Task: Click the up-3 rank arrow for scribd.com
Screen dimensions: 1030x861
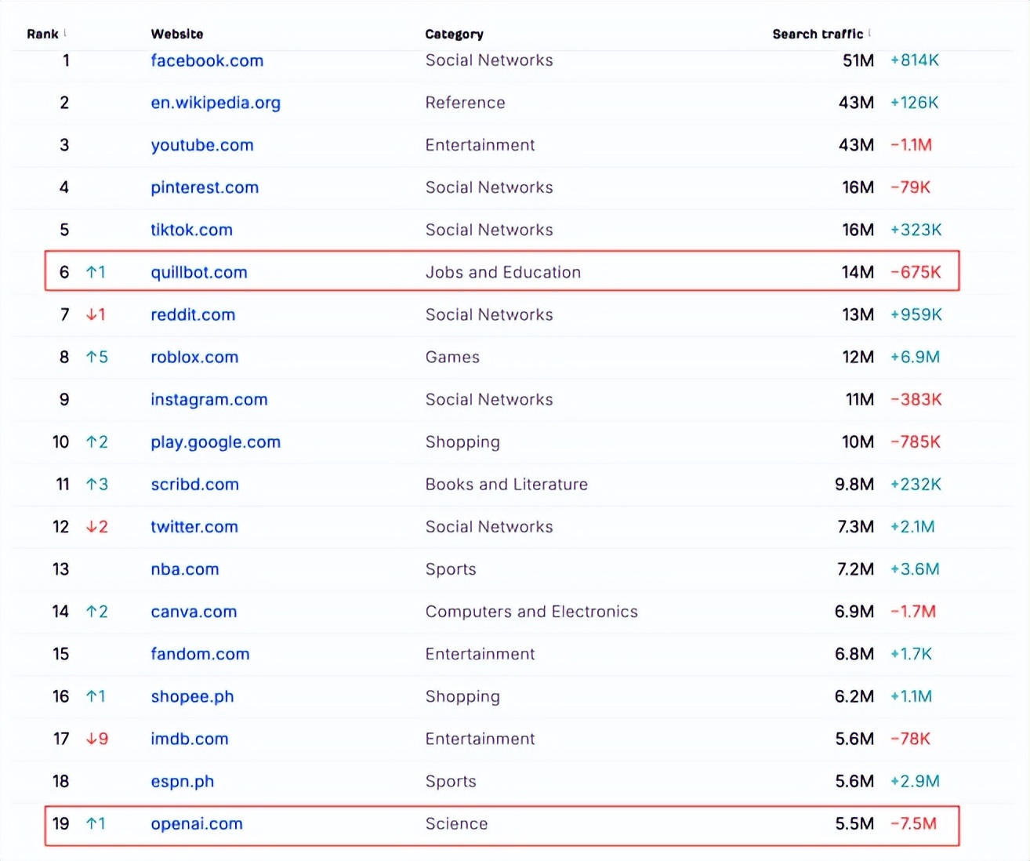Action: tap(97, 484)
